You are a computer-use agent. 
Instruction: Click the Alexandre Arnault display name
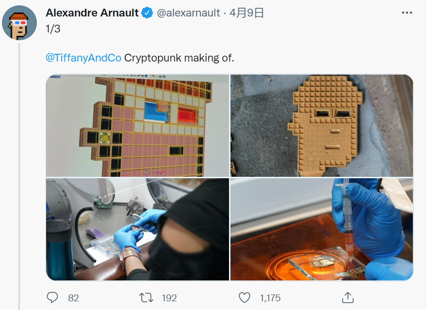[92, 13]
